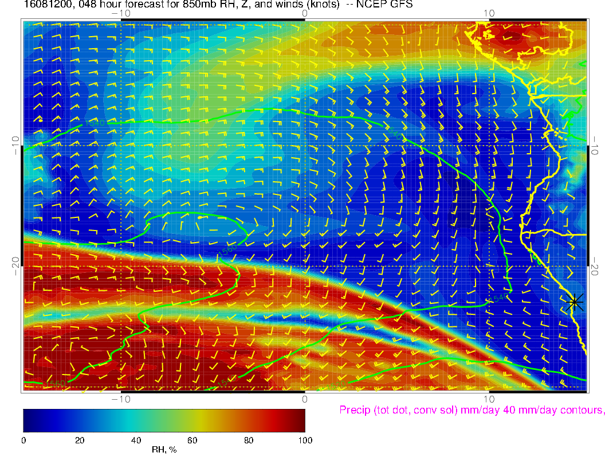Click the left axis -20 latitude label
This screenshot has height=468, width=605.
coord(15,266)
